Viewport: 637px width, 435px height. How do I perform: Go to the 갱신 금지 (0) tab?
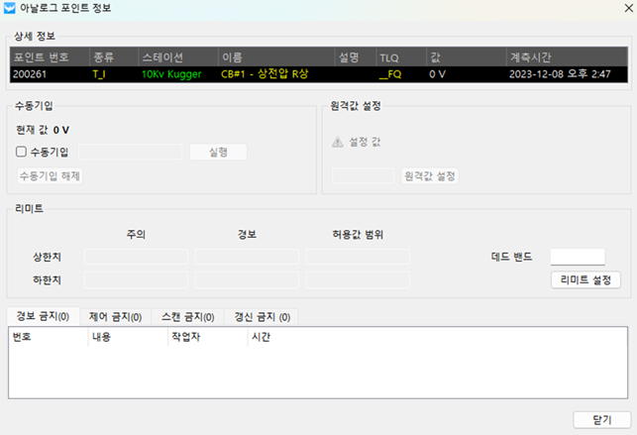261,317
